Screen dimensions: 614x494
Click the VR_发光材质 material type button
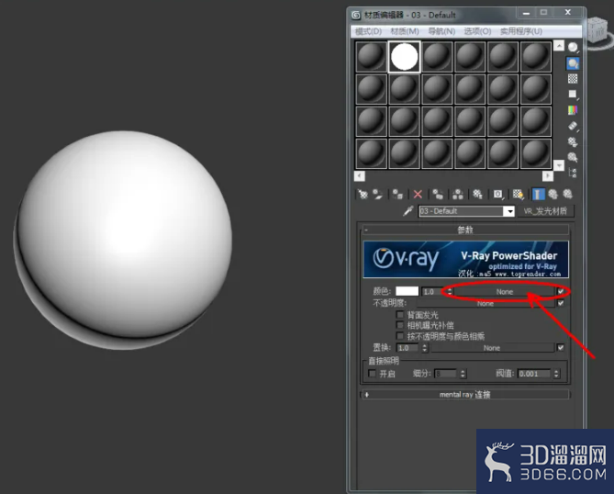pyautogui.click(x=545, y=211)
